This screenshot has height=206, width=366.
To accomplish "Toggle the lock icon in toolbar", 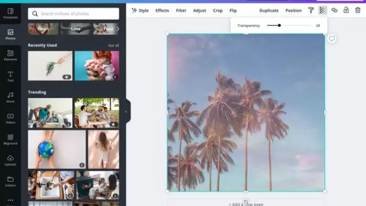I will pos(346,10).
